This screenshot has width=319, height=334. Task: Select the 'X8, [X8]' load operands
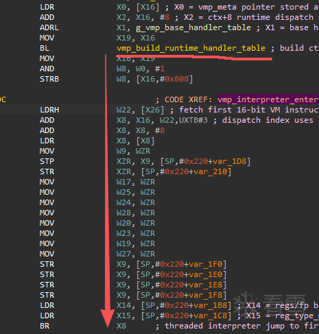coord(136,141)
